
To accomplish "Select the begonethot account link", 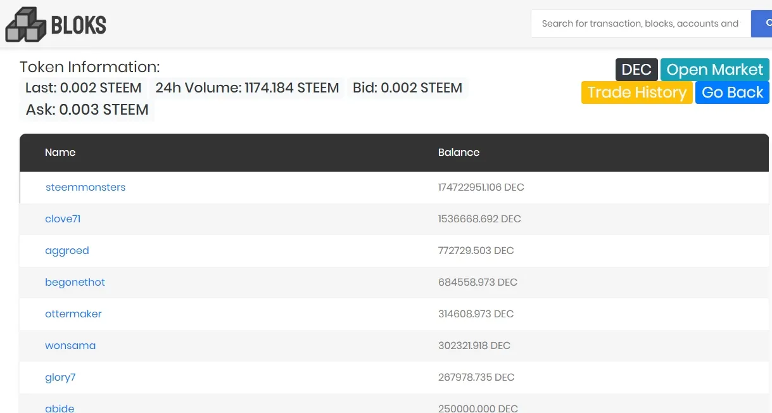I will [x=75, y=283].
